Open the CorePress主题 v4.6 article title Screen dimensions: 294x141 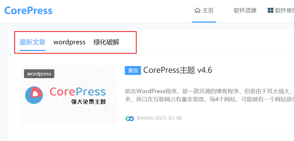(x=178, y=70)
